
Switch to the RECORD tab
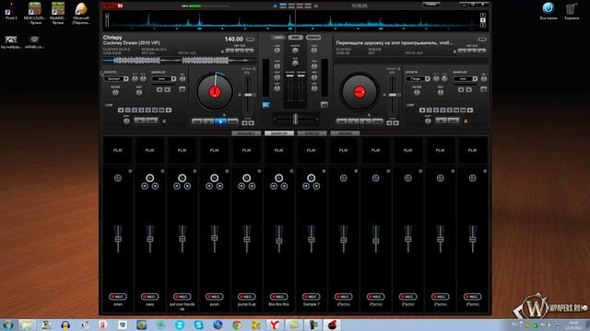click(x=345, y=133)
